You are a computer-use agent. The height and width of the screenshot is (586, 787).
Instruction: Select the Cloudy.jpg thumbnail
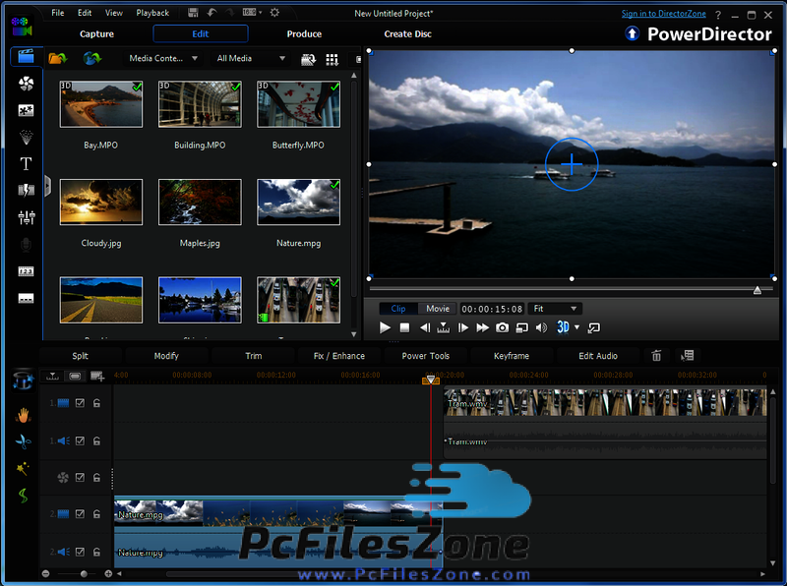click(x=101, y=202)
